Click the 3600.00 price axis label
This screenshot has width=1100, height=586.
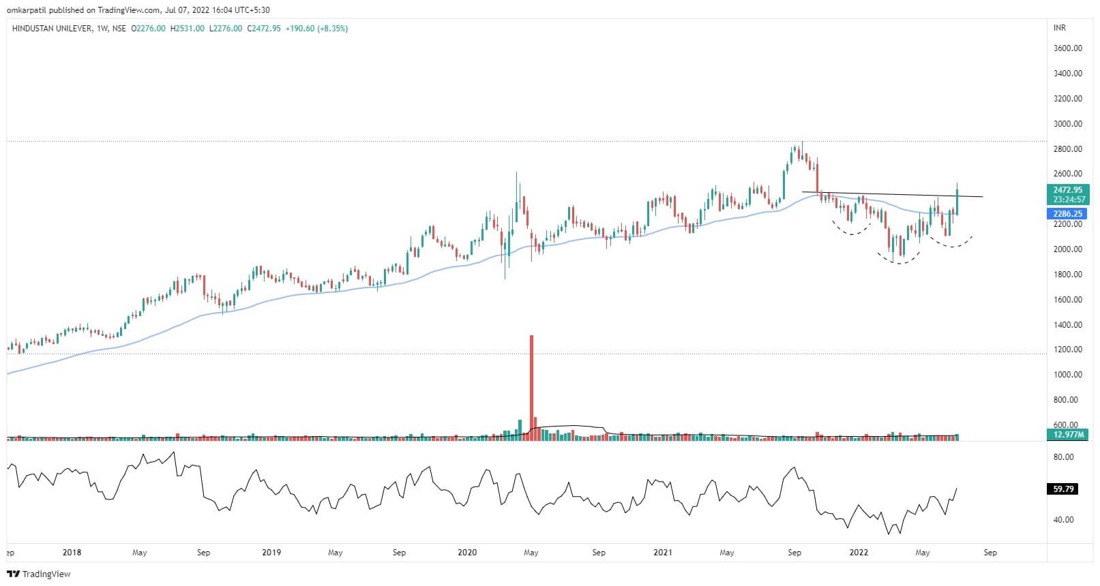point(1068,48)
